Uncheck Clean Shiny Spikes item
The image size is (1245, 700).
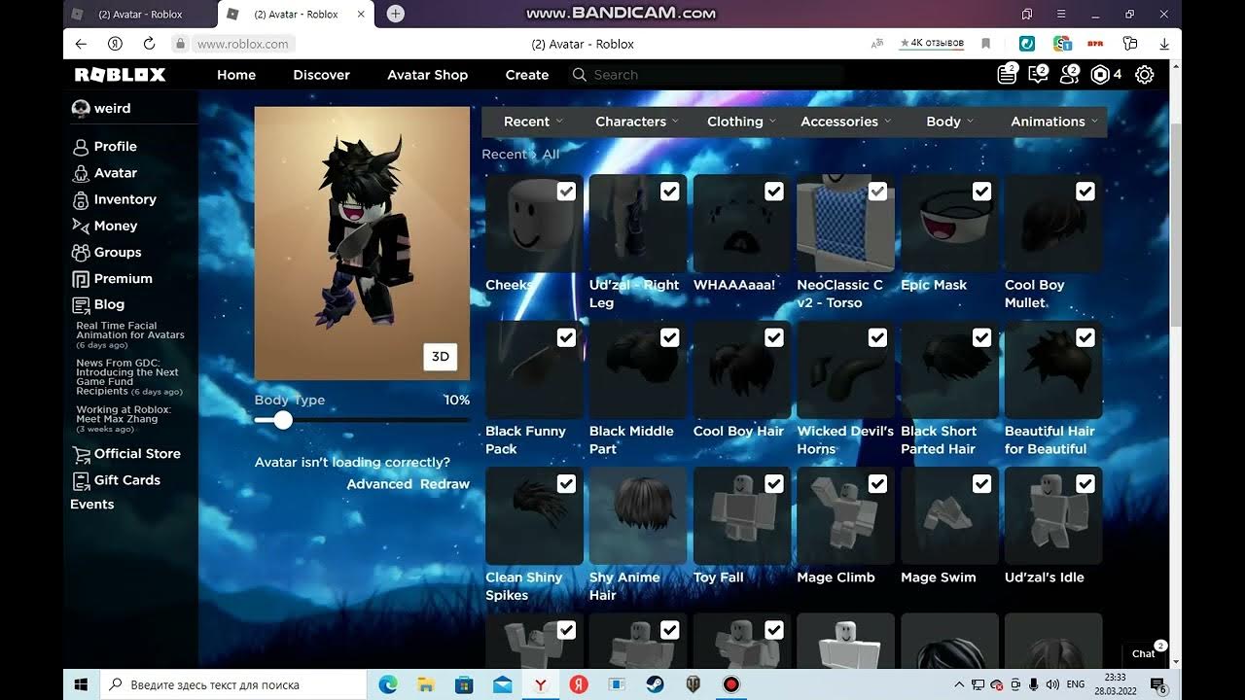pyautogui.click(x=566, y=483)
